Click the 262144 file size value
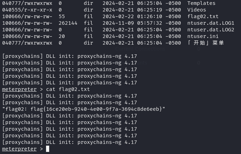Screen dimensions: 241x154 pyautogui.click(x=68, y=23)
